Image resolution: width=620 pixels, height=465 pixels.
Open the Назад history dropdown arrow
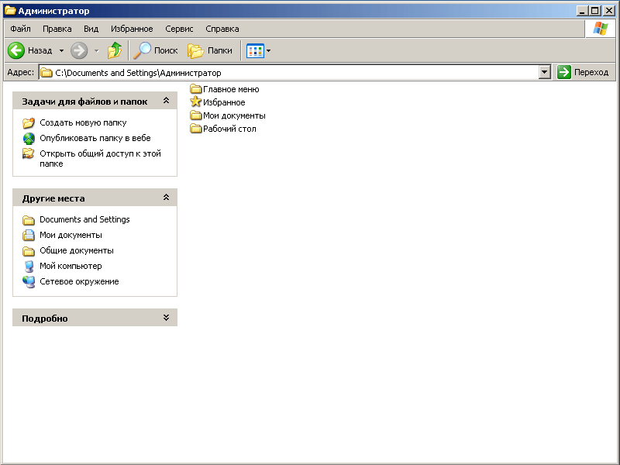tap(61, 50)
